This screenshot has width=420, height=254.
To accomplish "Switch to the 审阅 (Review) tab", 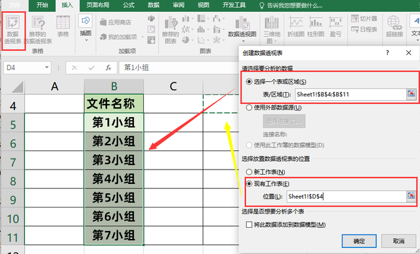I will [178, 5].
